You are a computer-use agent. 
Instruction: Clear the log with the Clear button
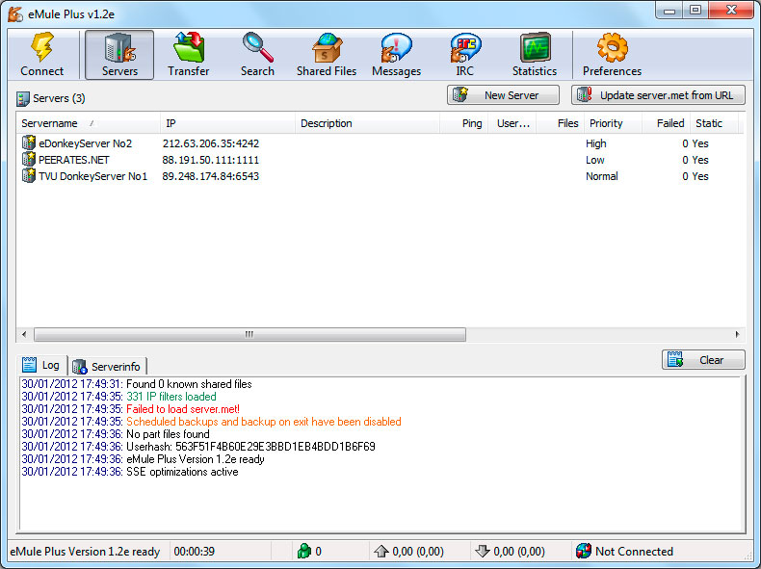[703, 360]
